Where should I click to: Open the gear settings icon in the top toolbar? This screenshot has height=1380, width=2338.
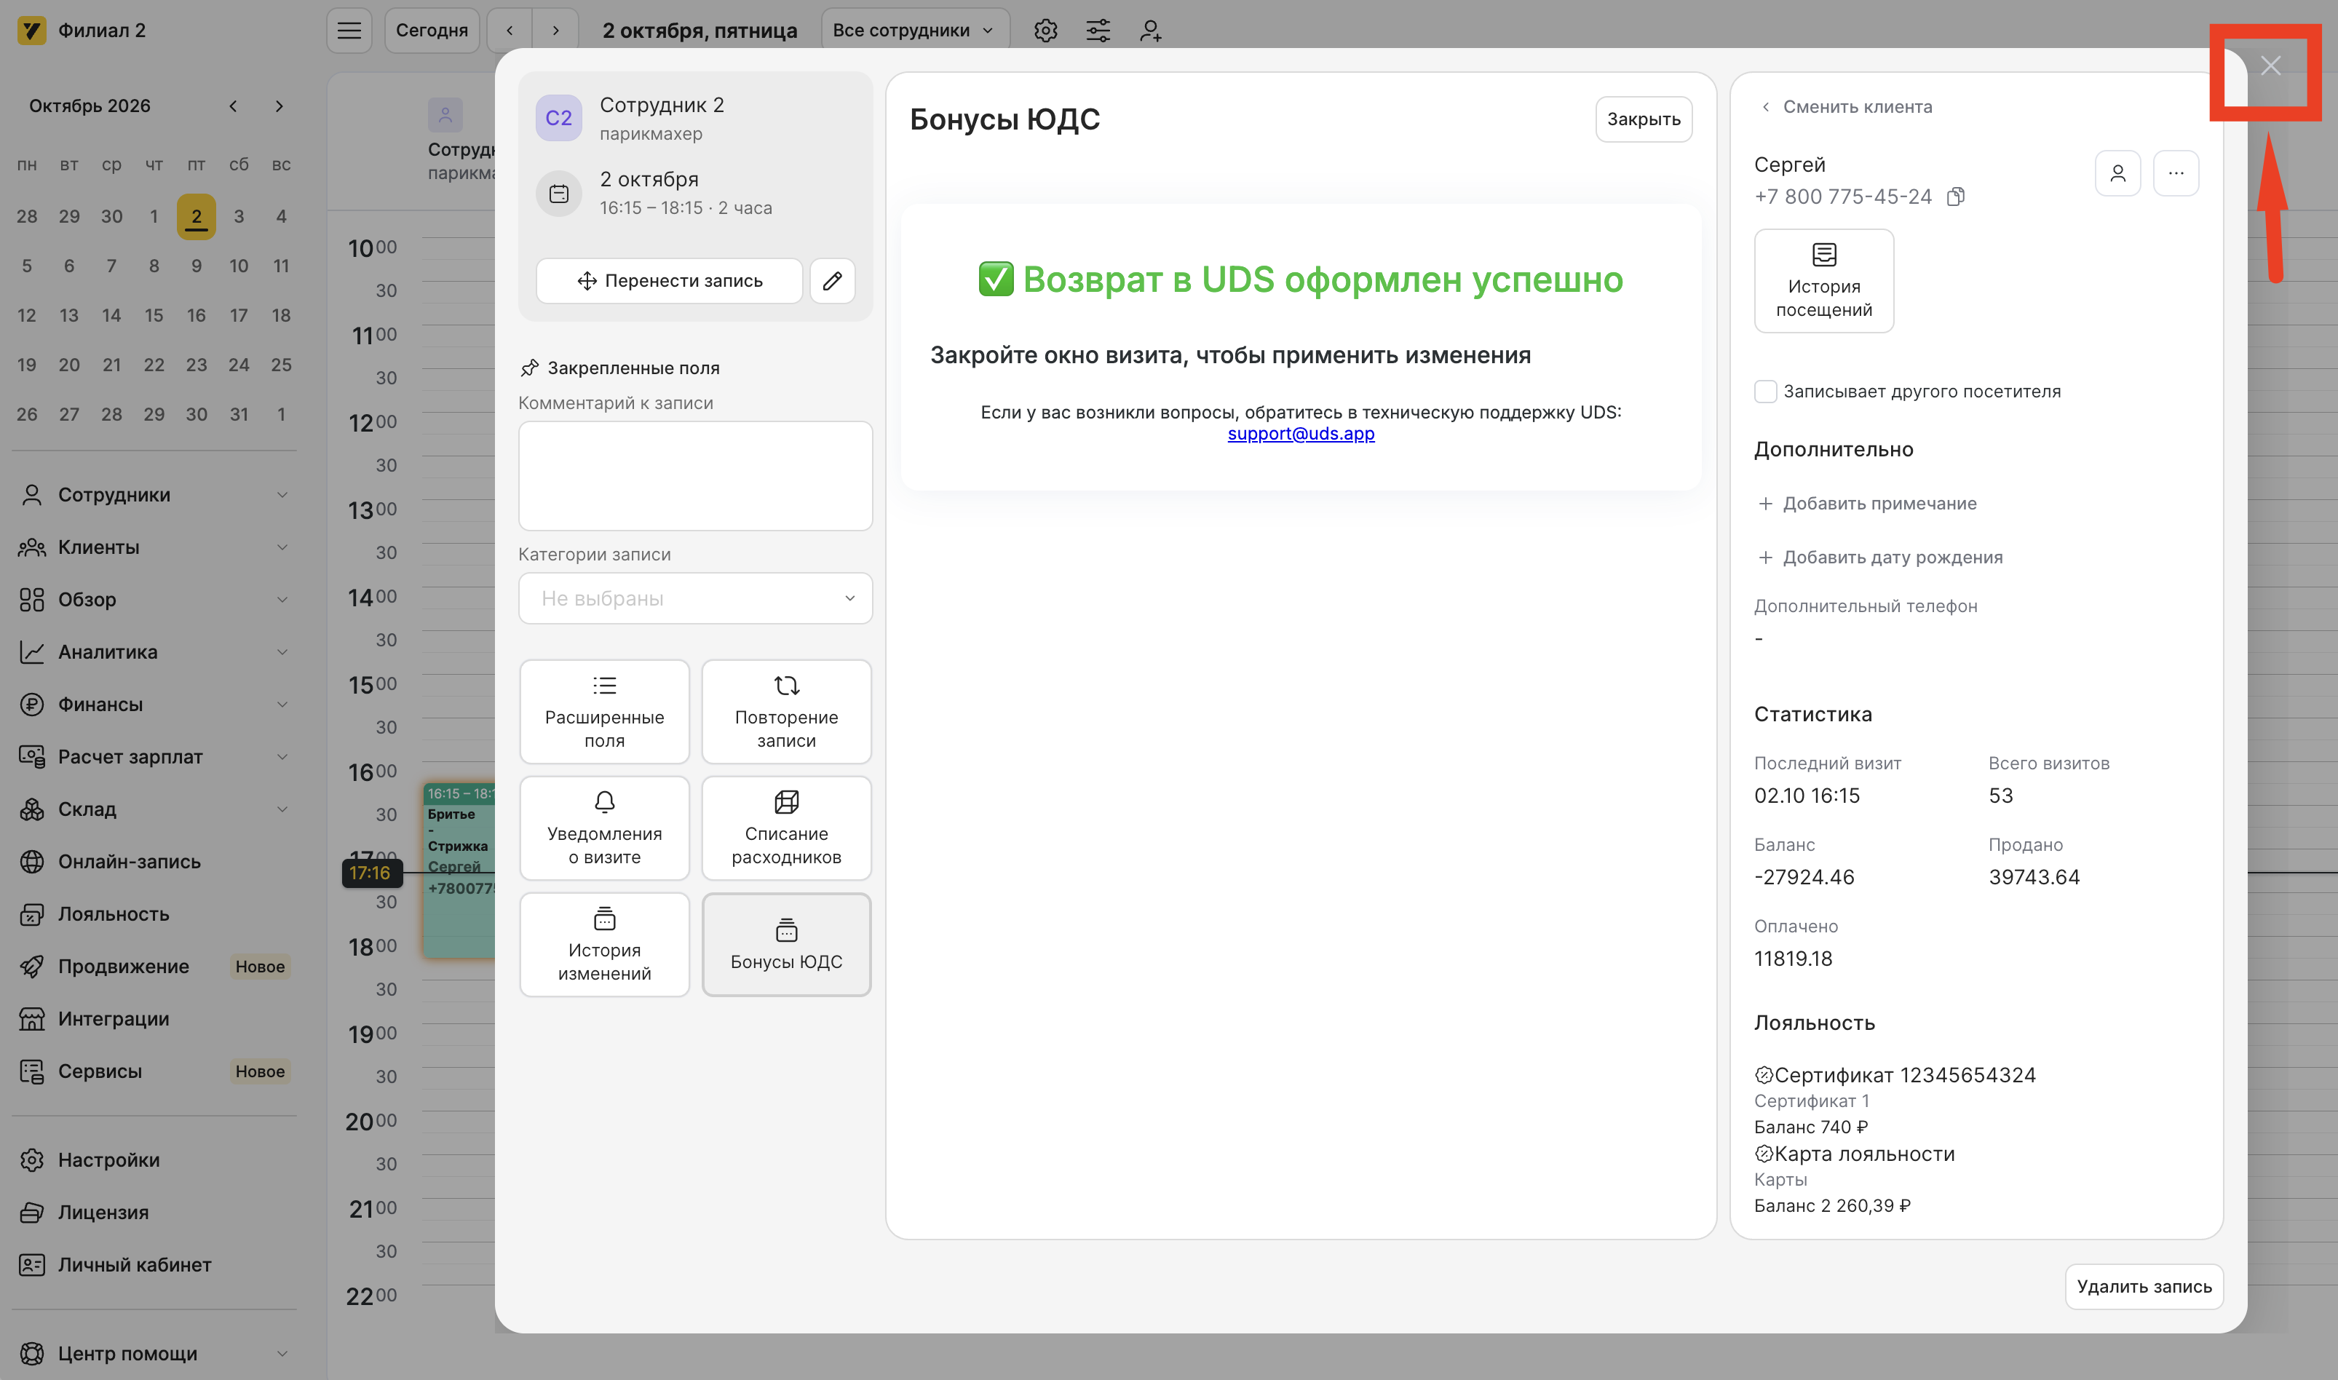[x=1045, y=31]
